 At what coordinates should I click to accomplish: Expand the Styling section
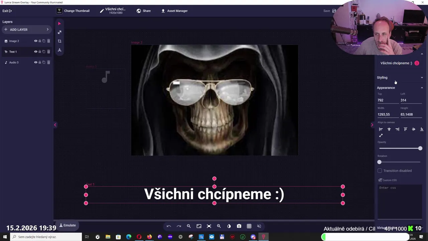400,78
